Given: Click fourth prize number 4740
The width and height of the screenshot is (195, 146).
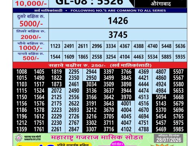Looking at the screenshot, I should (152, 46).
